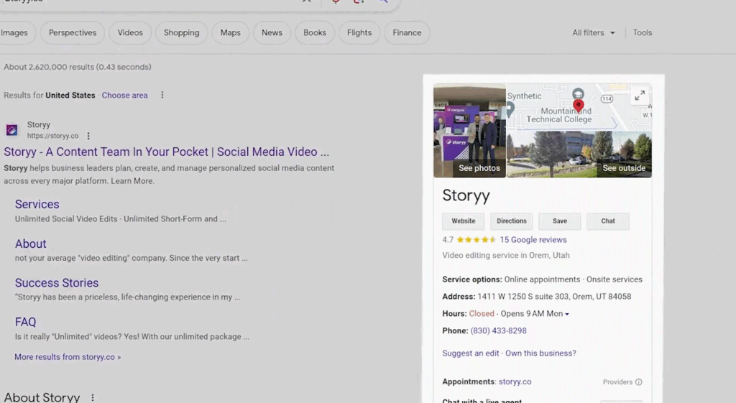Expand the map to full view
This screenshot has width=736, height=403.
pyautogui.click(x=639, y=96)
